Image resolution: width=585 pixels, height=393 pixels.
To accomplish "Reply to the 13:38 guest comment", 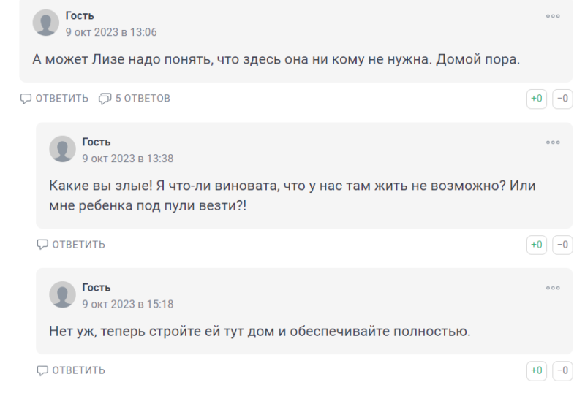I will coord(71,245).
